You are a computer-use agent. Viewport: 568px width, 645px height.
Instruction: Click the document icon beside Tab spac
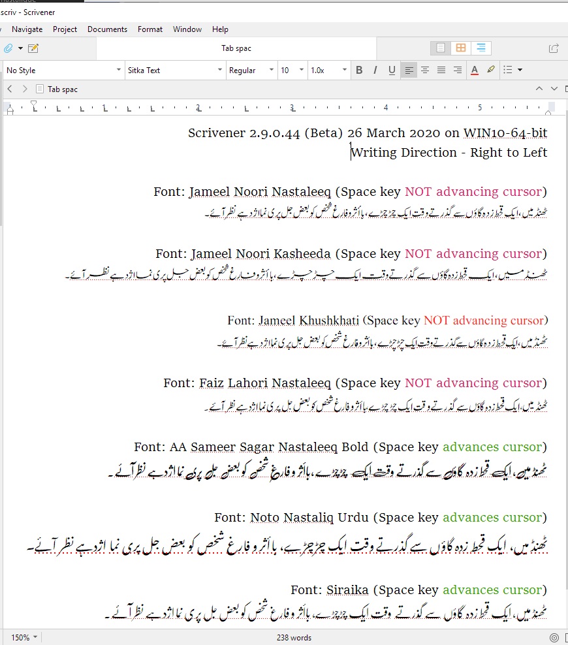click(x=39, y=89)
